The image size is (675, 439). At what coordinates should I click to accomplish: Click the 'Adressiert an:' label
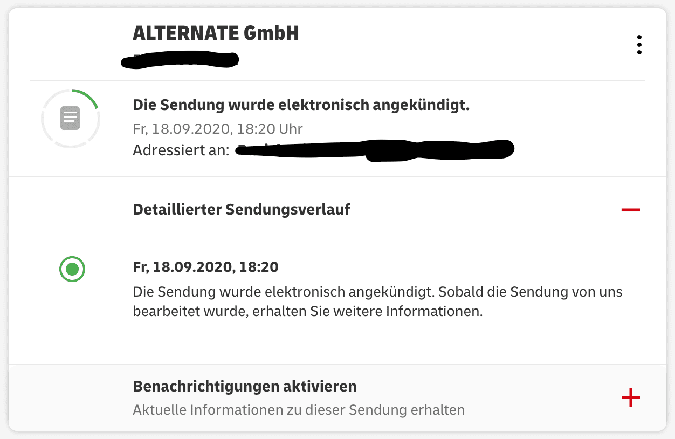click(181, 150)
